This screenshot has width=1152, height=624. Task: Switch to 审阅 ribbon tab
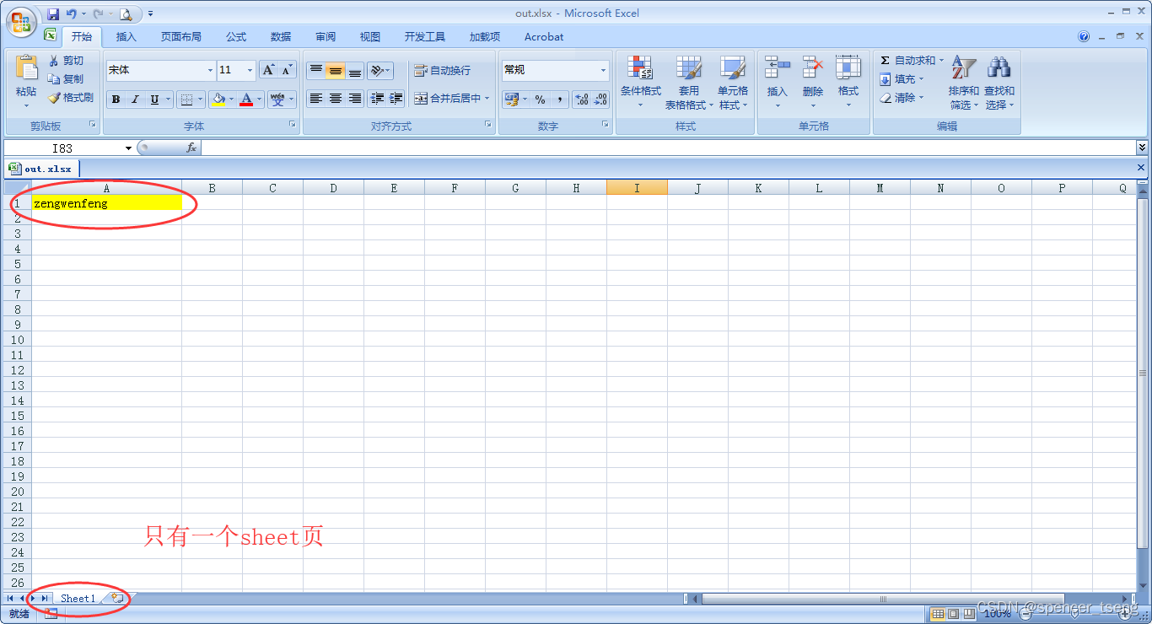point(326,37)
